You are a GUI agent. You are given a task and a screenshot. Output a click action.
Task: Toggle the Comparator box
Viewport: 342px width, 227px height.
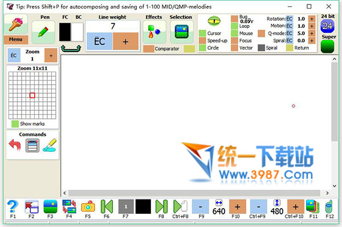pyautogui.click(x=149, y=49)
